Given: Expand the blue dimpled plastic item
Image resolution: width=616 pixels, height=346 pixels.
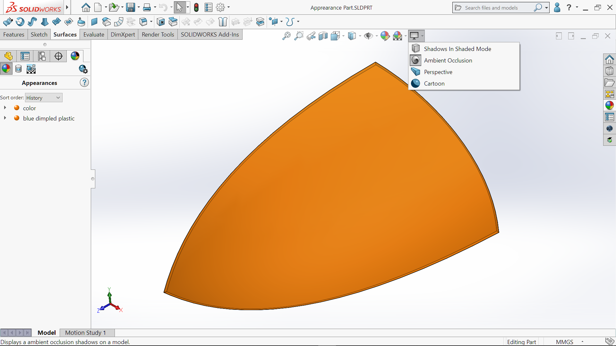Looking at the screenshot, I should point(5,118).
